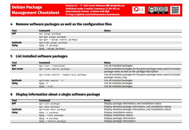This screenshot has height=130, width=189.
Task: Click note 'Display package information, and installation status'
Action: point(133,103)
